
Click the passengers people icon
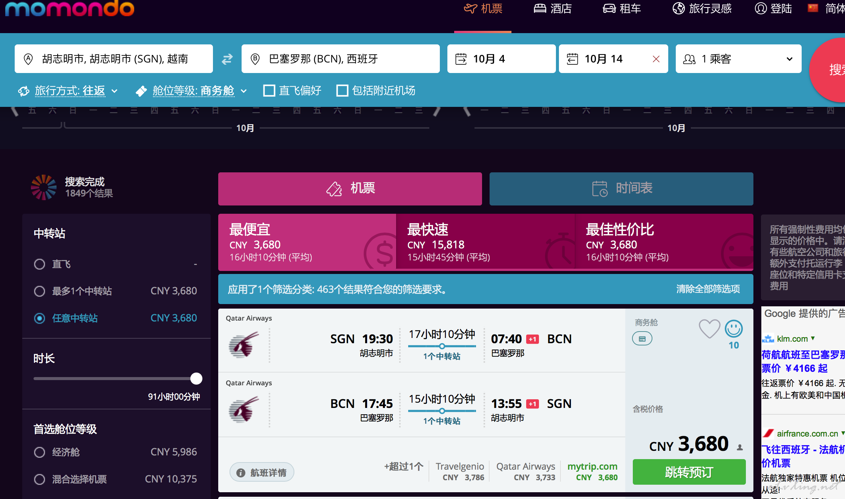click(x=689, y=59)
